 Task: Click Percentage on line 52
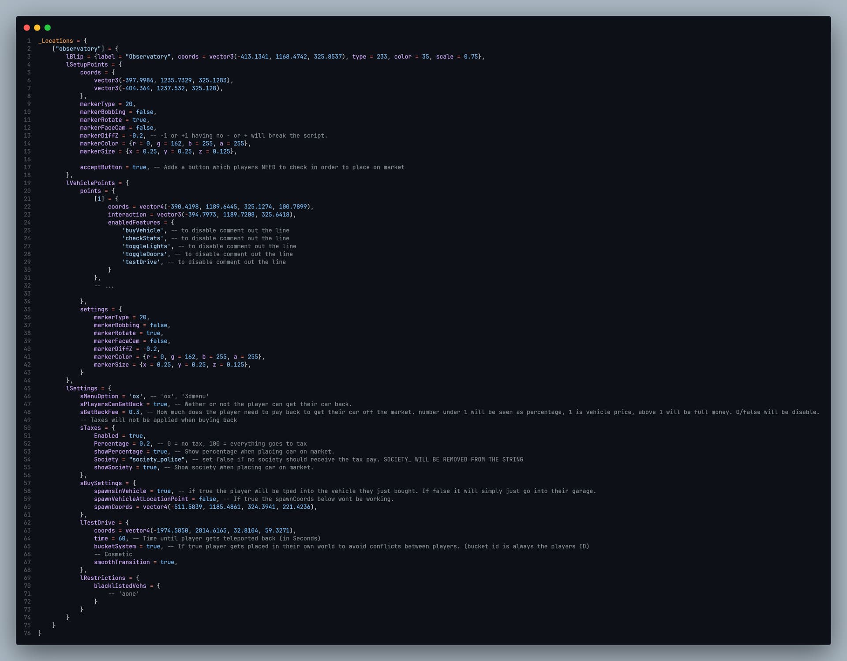coord(112,444)
